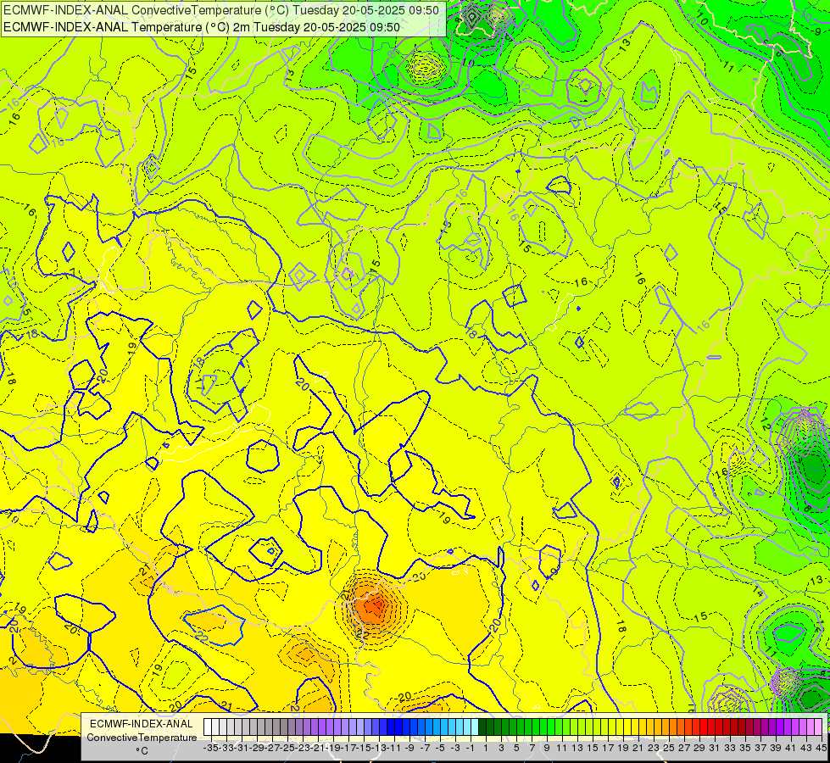Pick the dark red swatch above legend value 35
The height and width of the screenshot is (763, 830).
pyautogui.click(x=742, y=727)
